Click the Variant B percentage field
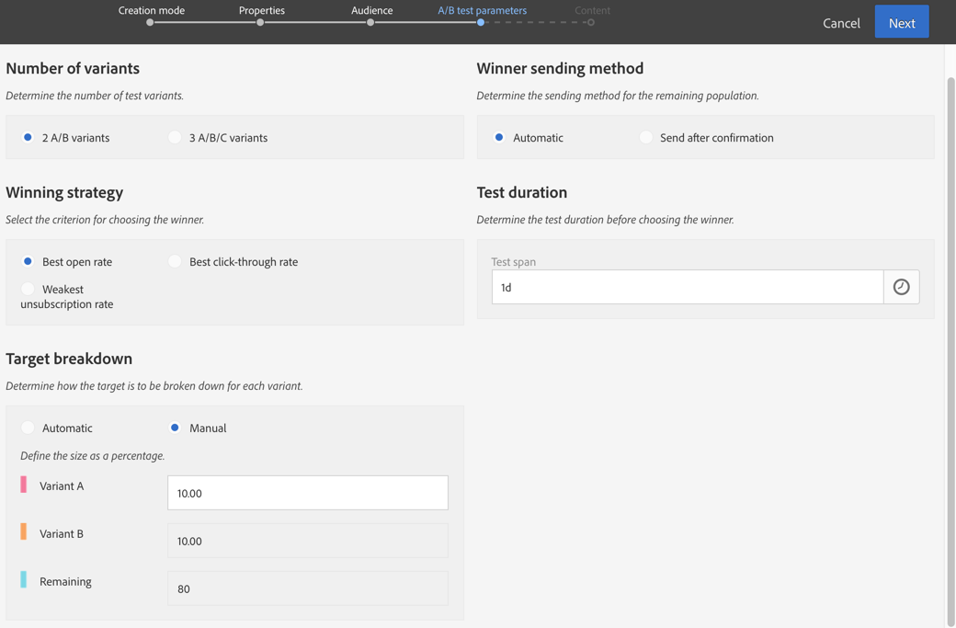Screen dimensions: 956x628 (x=307, y=541)
